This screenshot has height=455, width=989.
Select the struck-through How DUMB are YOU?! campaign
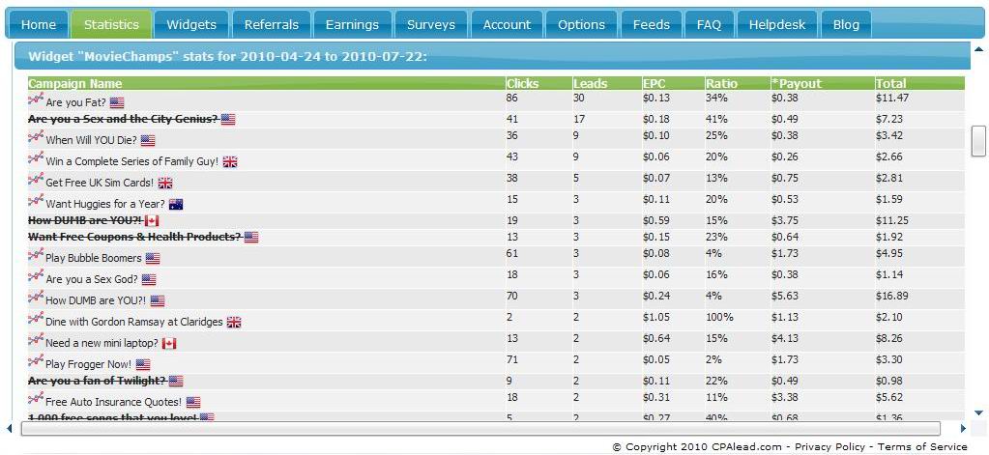point(85,220)
